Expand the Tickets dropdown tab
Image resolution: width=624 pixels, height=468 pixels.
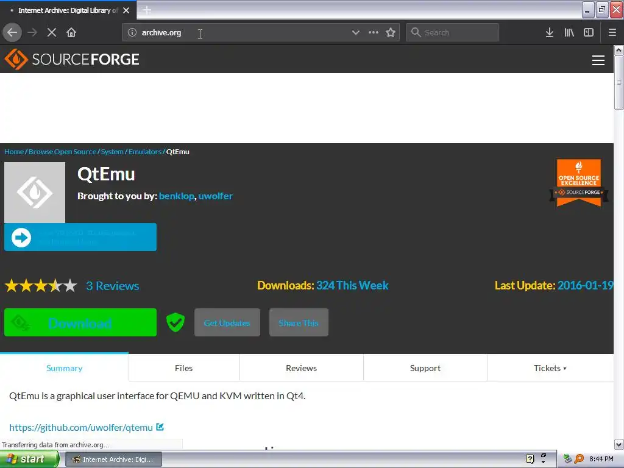click(550, 368)
